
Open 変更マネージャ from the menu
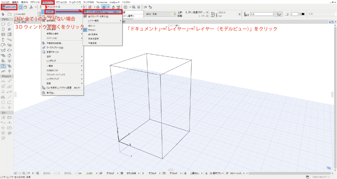tap(62, 52)
